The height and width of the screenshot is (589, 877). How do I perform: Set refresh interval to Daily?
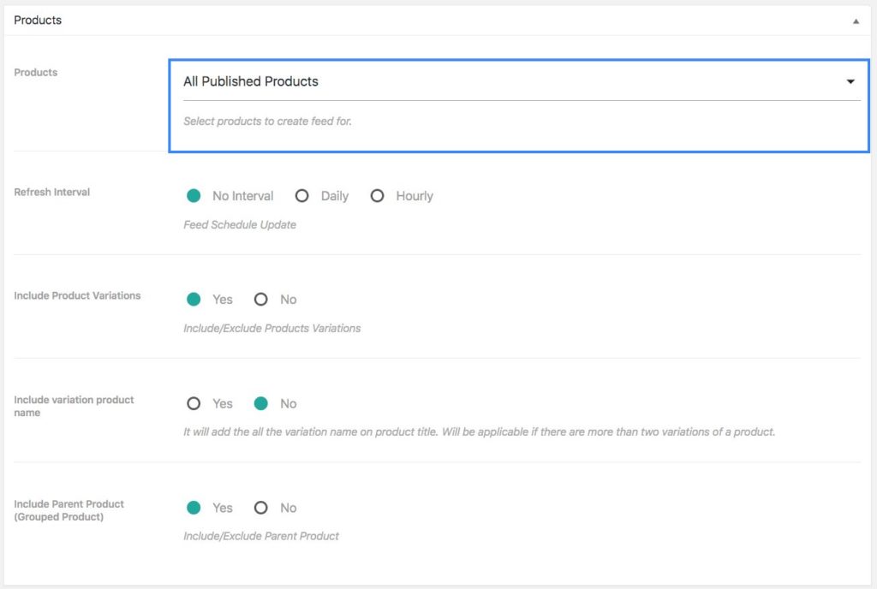pyautogui.click(x=301, y=196)
